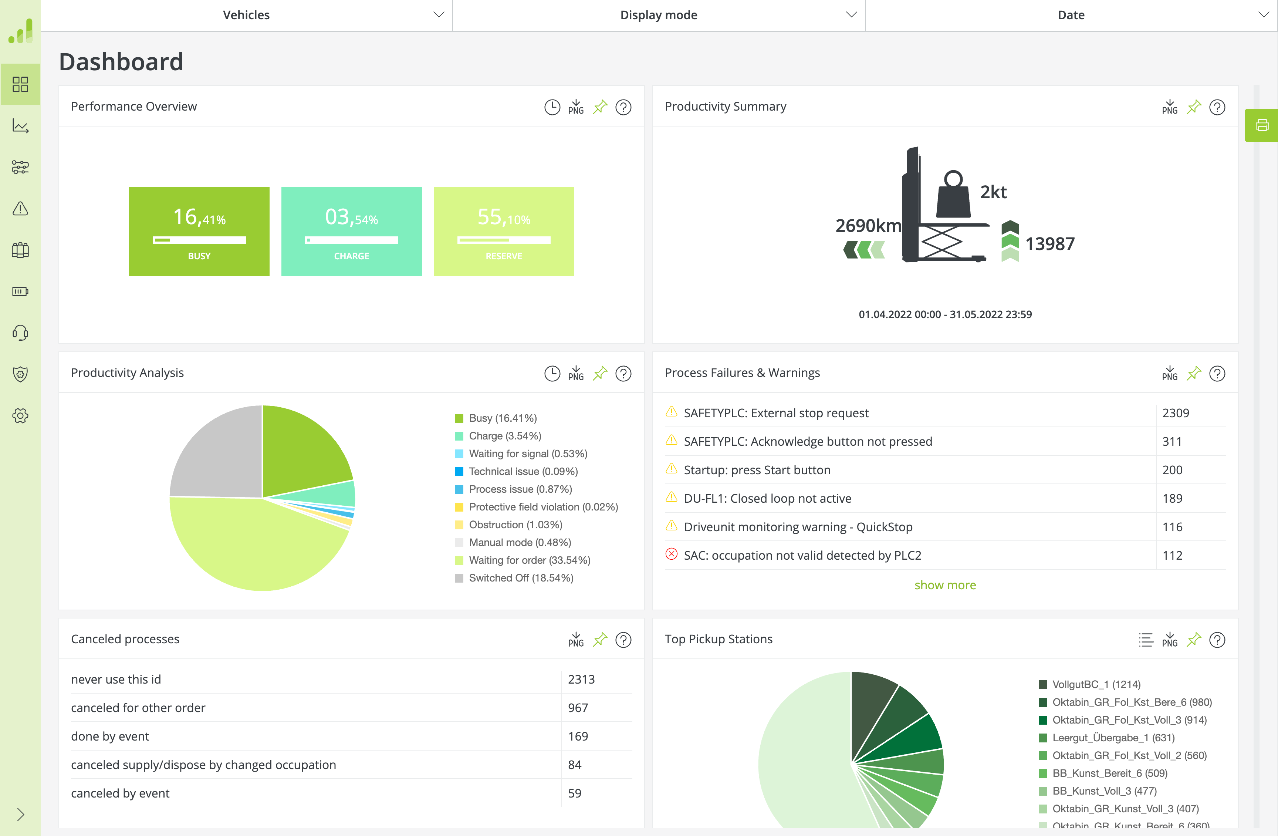This screenshot has height=836, width=1278.
Task: Open help for Process Failures & Warnings
Action: point(1217,373)
